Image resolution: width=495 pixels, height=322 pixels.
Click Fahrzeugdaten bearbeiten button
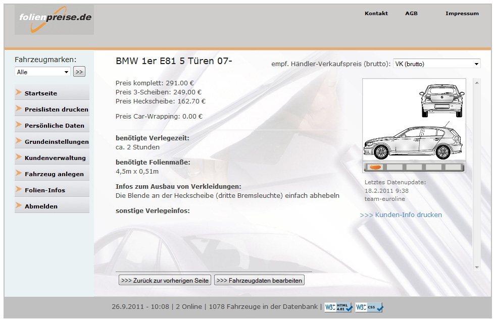tap(259, 281)
